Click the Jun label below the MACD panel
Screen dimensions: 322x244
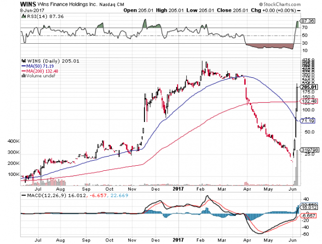[293, 240]
